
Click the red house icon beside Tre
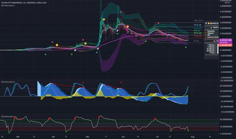[x=214, y=41]
